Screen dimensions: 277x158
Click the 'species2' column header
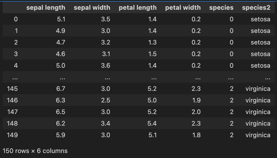pyautogui.click(x=256, y=8)
